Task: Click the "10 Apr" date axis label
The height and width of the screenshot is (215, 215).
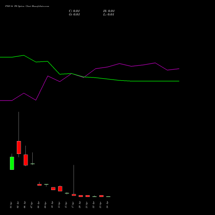Action: (52, 205)
